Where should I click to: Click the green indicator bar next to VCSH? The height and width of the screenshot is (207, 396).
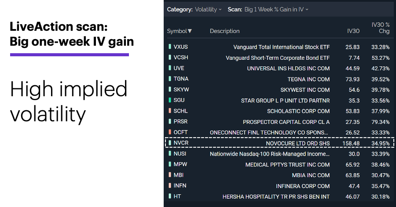point(170,57)
